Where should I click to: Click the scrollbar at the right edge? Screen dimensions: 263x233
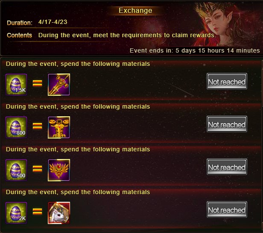click(262, 145)
